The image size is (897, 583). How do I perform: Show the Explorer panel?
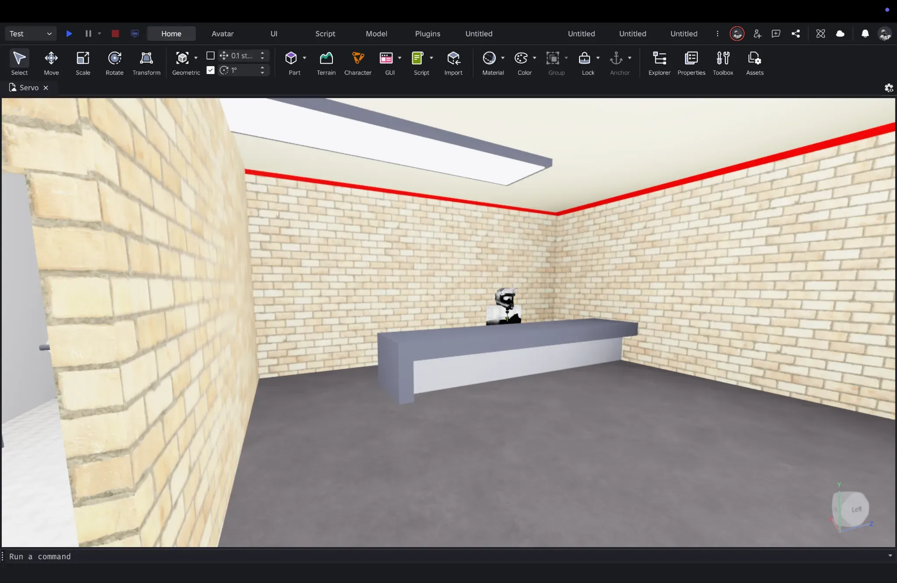click(659, 63)
